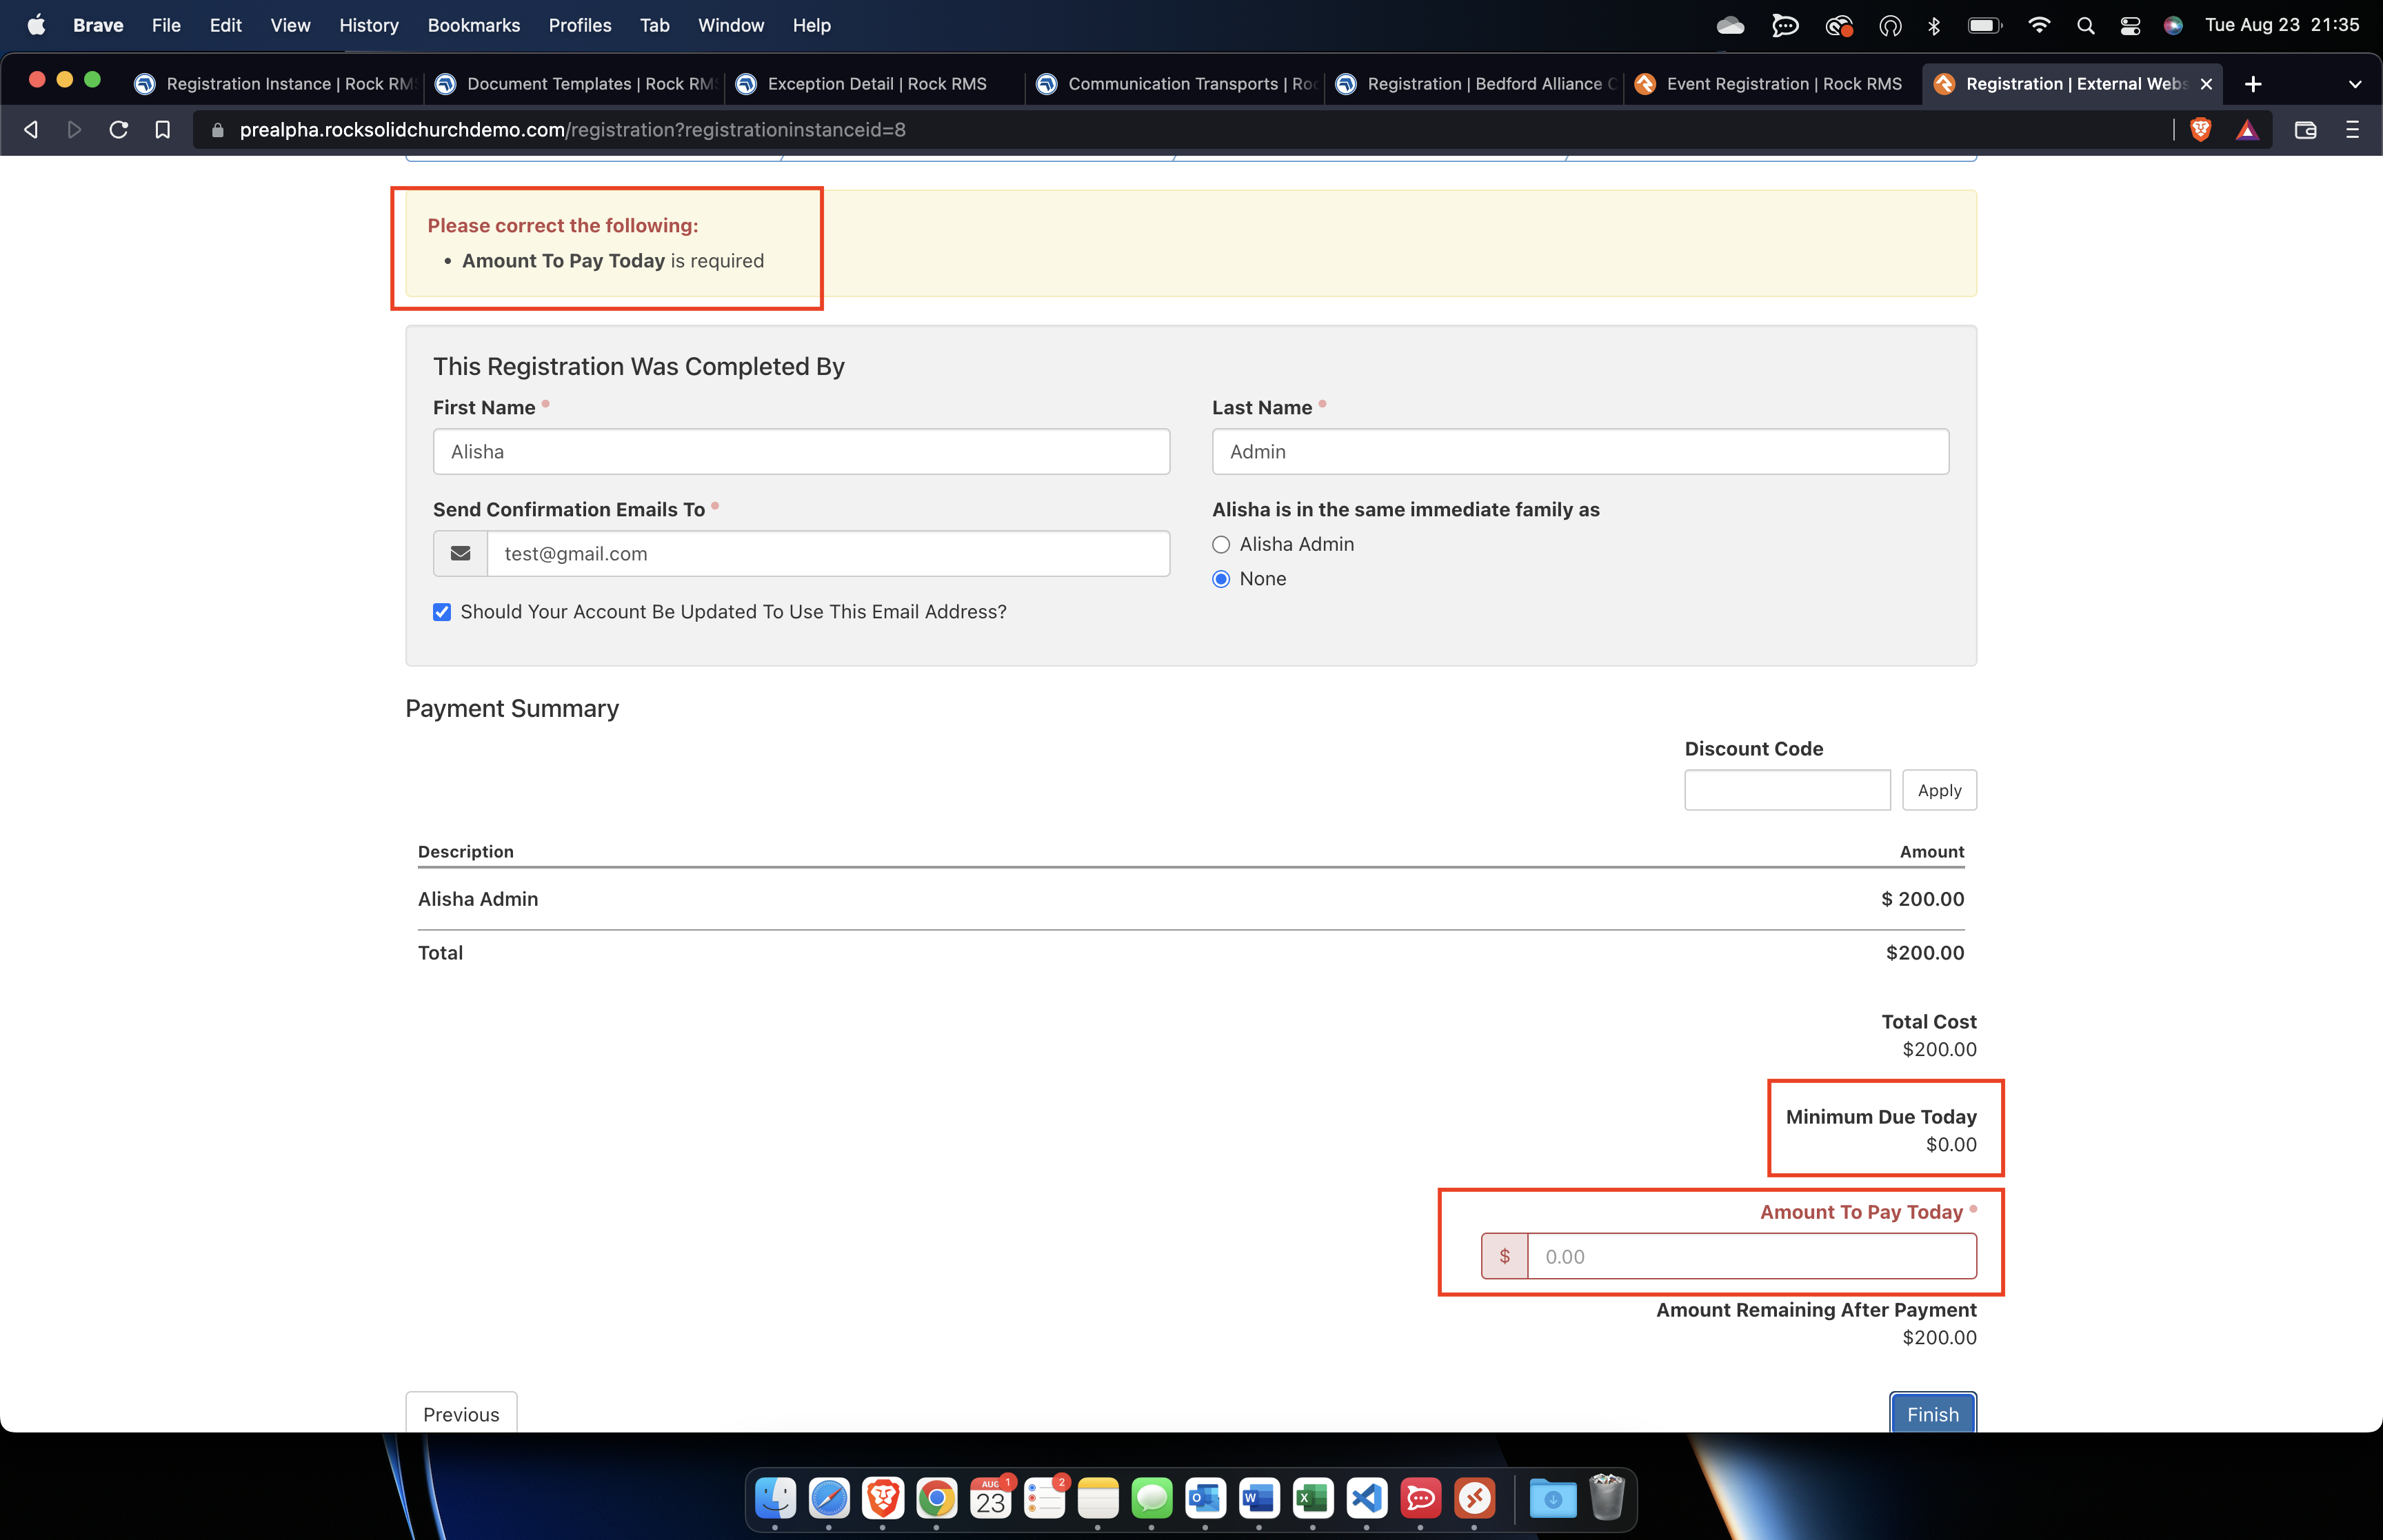Click the envelope icon beside email field

(x=460, y=554)
